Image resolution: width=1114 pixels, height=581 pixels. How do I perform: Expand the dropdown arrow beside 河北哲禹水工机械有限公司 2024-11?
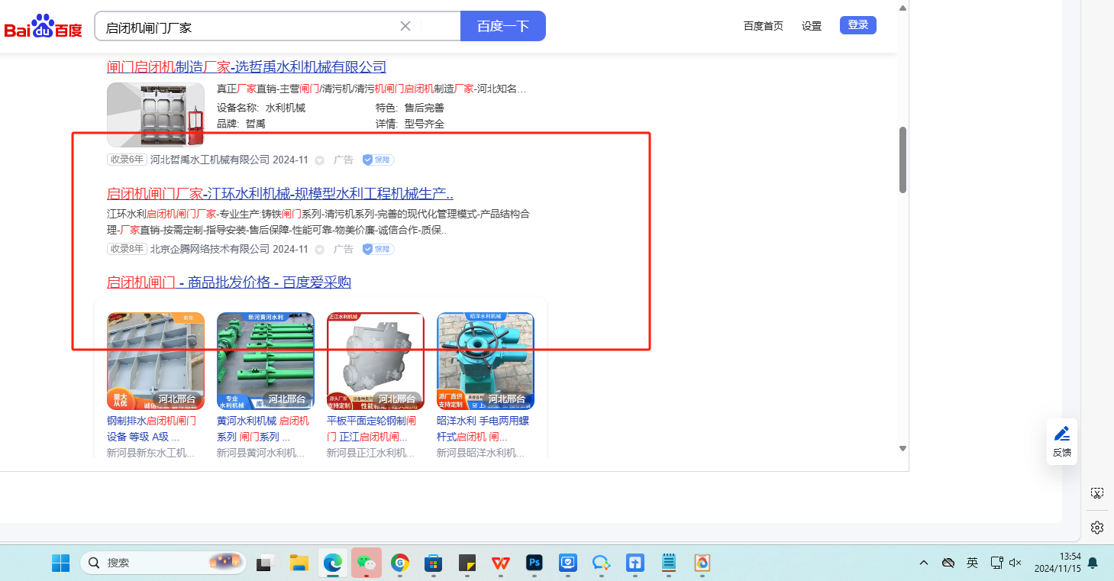click(319, 160)
